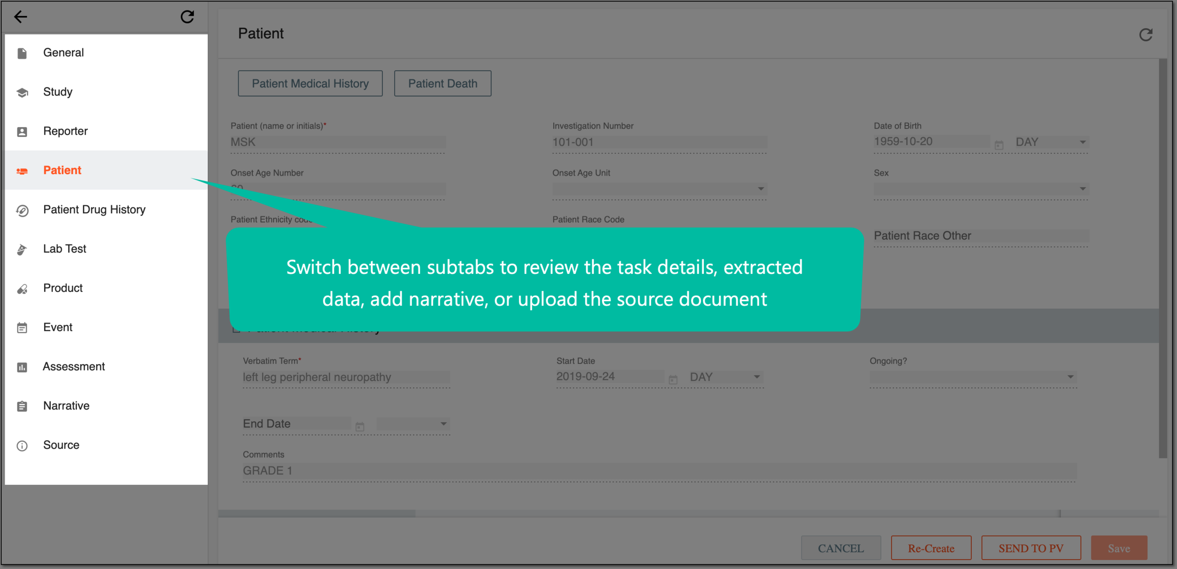Viewport: 1177px width, 569px height.
Task: Click the Patient Race Other field
Action: pos(981,236)
